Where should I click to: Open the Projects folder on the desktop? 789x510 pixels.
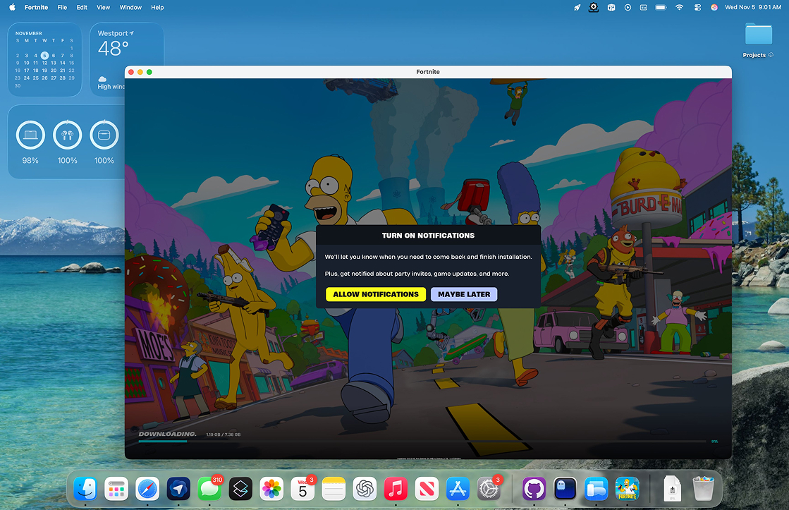758,35
